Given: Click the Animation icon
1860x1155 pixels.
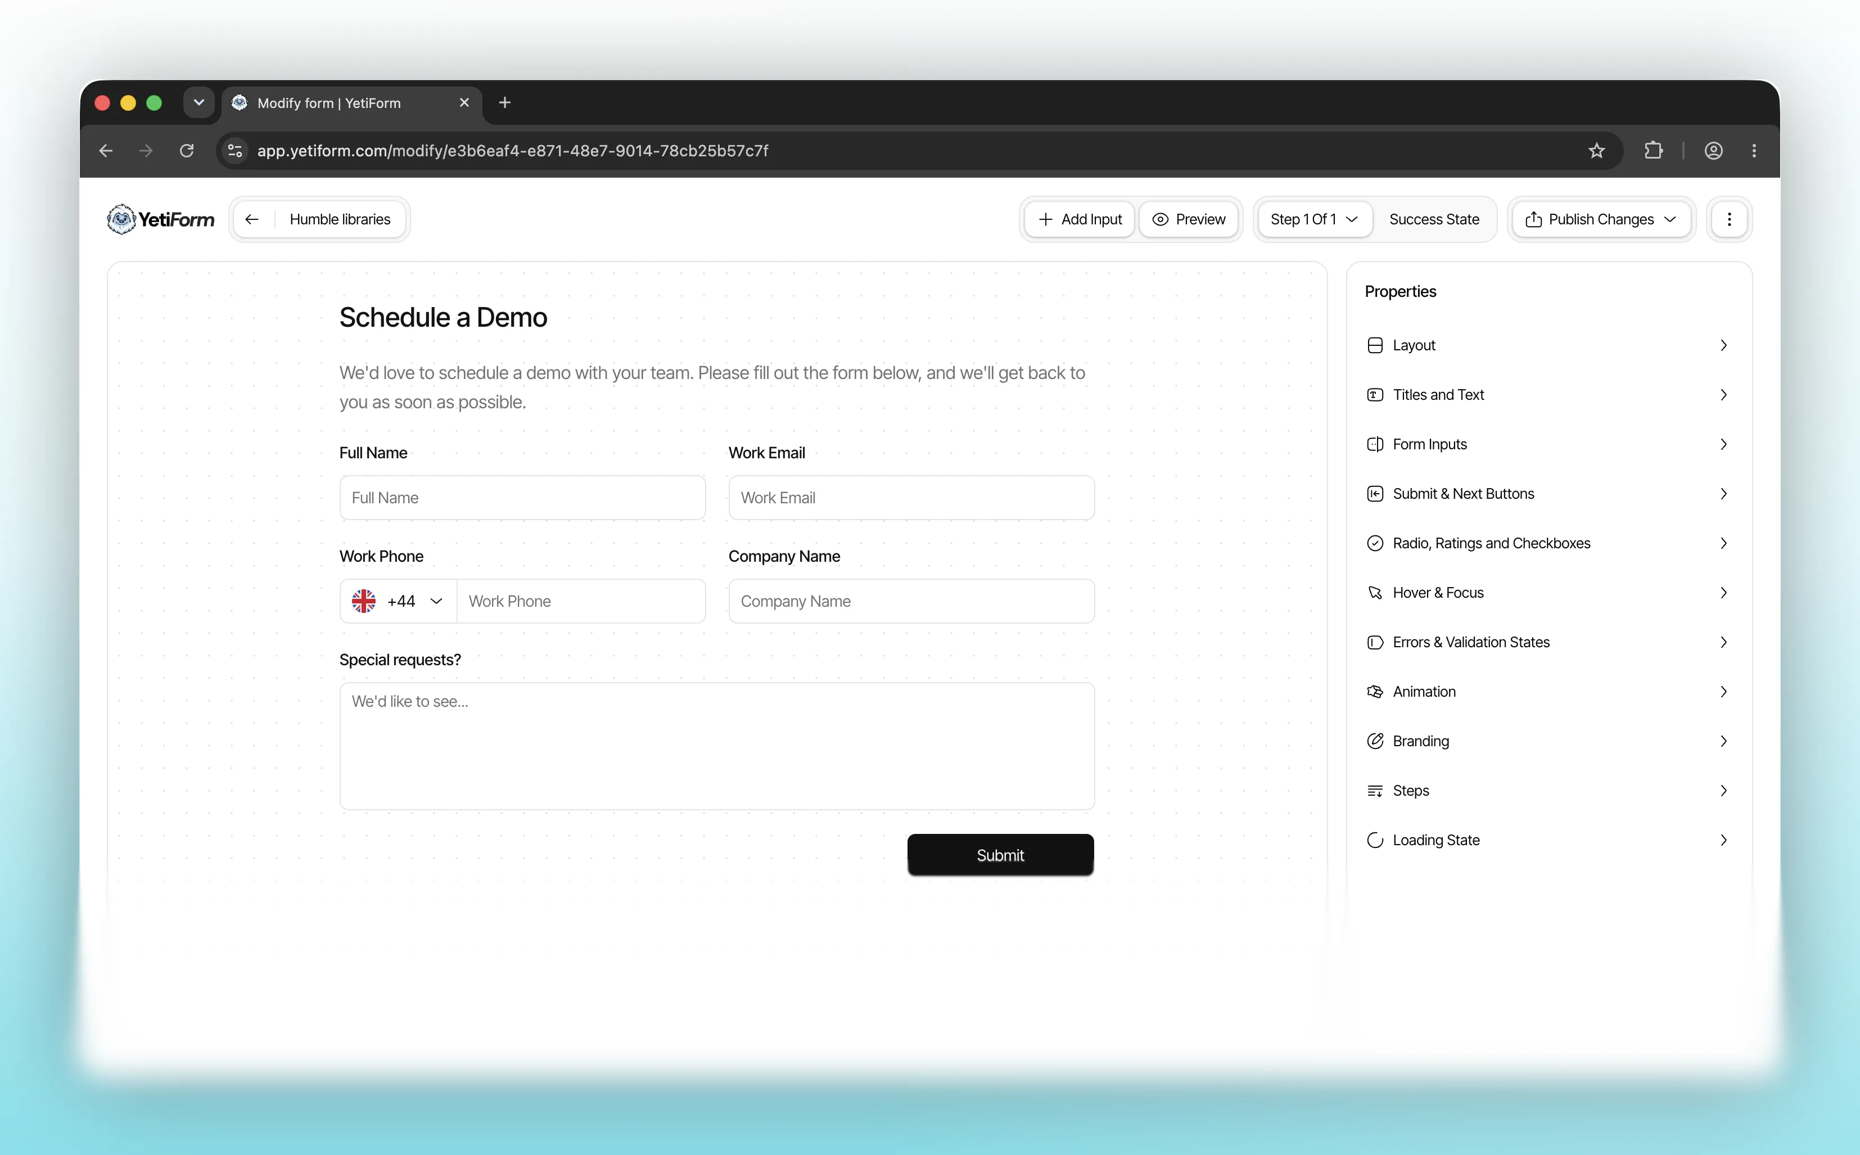Looking at the screenshot, I should coord(1375,692).
